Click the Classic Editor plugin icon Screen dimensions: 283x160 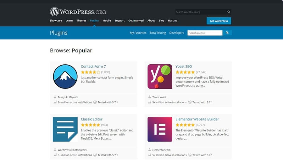click(x=65, y=129)
